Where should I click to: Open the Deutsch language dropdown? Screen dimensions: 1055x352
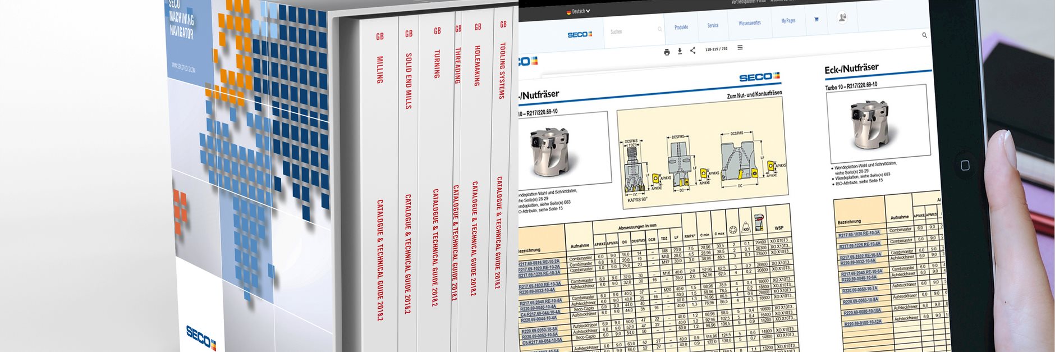(x=578, y=11)
